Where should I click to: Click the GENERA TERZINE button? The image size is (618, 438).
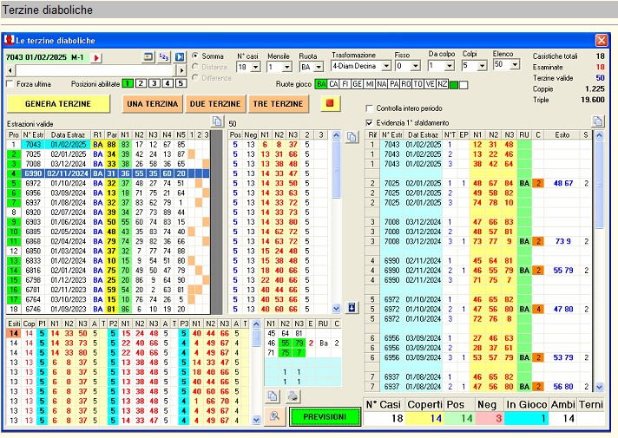[x=59, y=103]
